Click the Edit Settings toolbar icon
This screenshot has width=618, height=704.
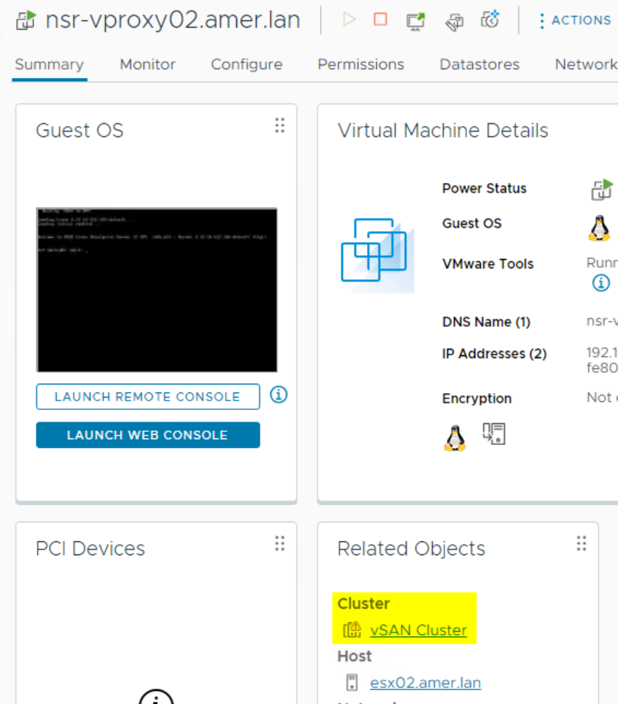tap(454, 22)
